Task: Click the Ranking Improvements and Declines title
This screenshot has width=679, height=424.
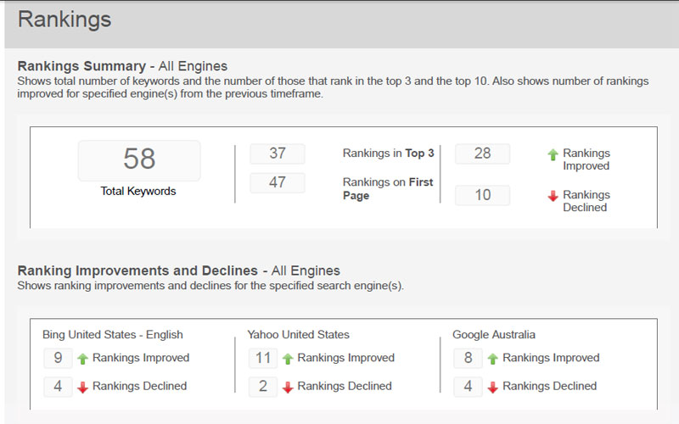Action: click(178, 271)
